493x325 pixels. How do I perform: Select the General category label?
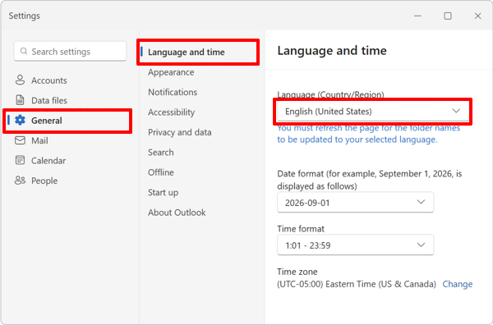click(x=47, y=121)
